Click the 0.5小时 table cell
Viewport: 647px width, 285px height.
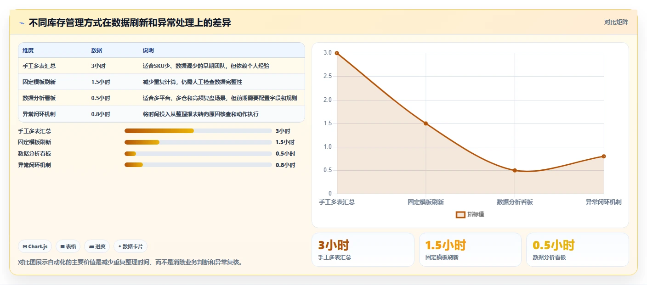101,98
